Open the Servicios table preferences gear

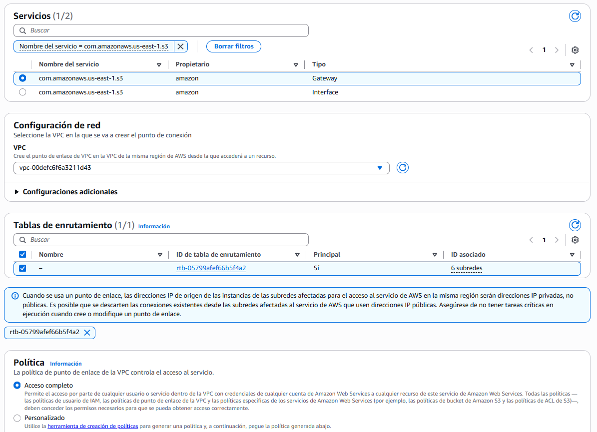(575, 50)
